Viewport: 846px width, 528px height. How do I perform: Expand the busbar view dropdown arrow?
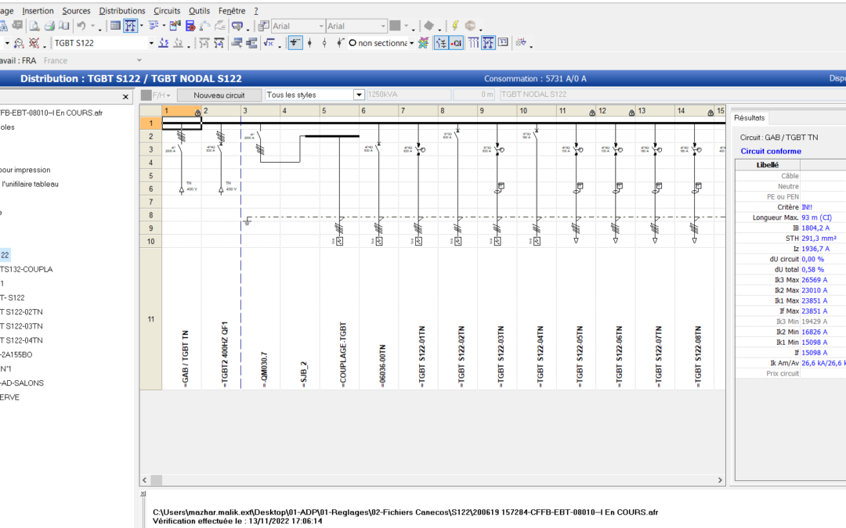[x=141, y=25]
